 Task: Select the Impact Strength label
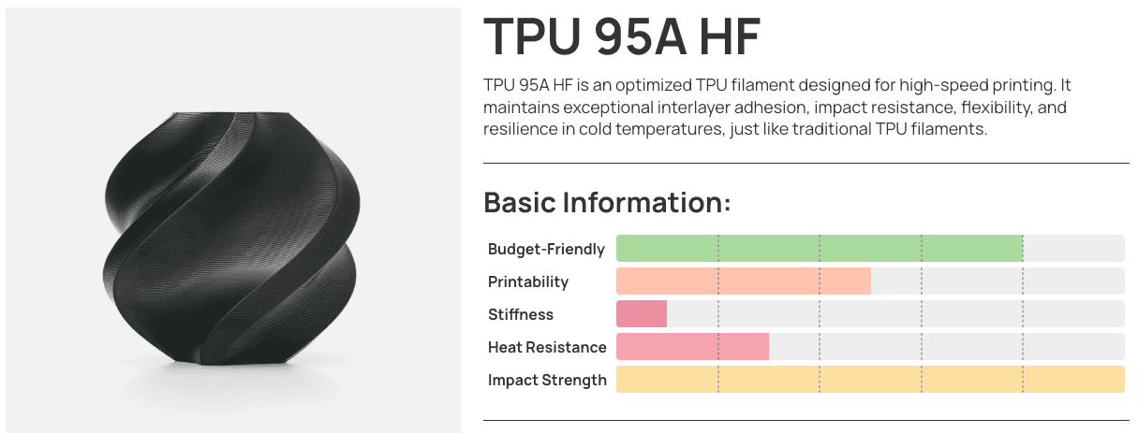[x=547, y=380]
